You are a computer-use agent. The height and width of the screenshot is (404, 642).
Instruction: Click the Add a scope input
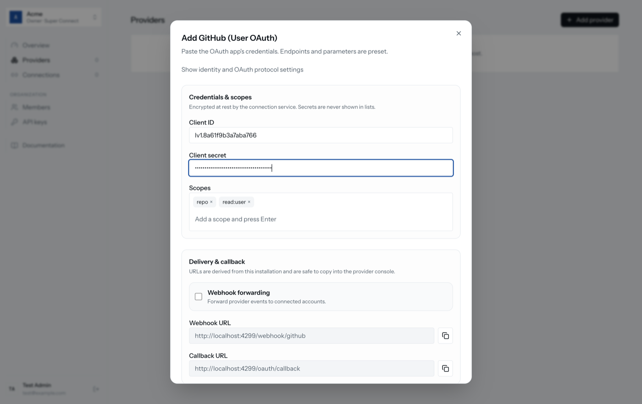pyautogui.click(x=321, y=219)
